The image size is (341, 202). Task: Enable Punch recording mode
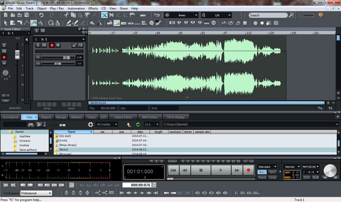pyautogui.click(x=262, y=178)
